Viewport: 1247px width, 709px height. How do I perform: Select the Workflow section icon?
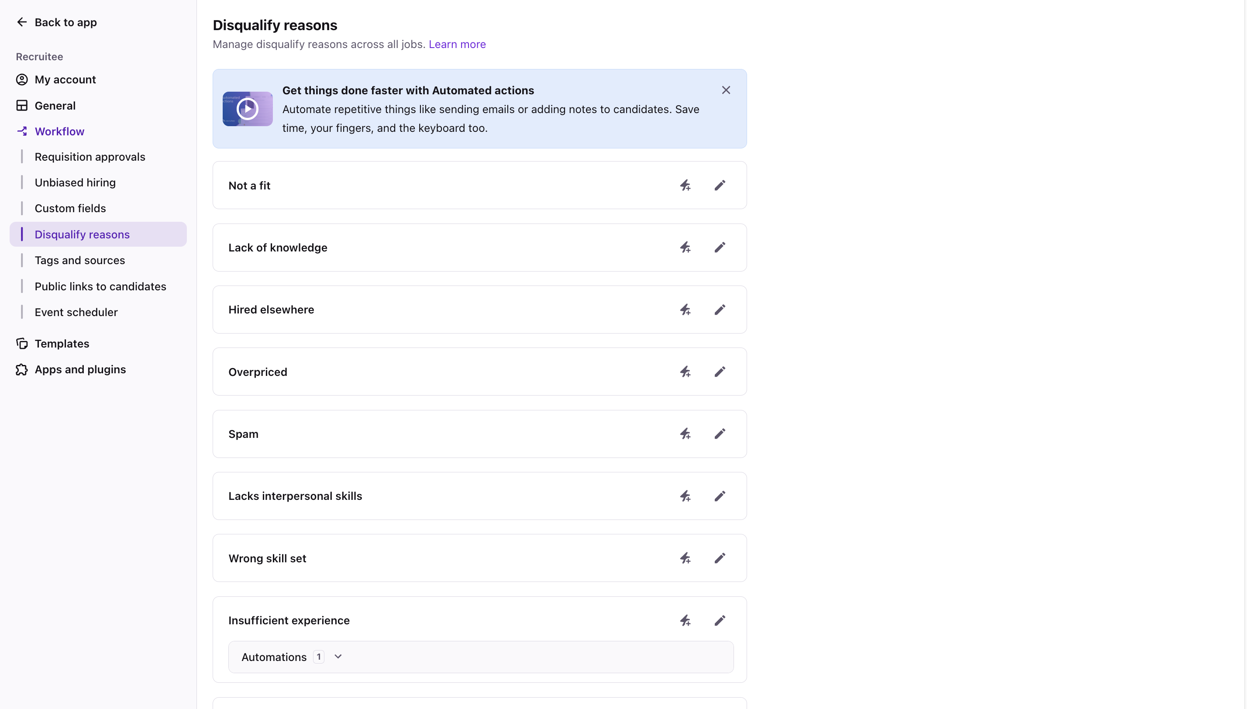22,131
